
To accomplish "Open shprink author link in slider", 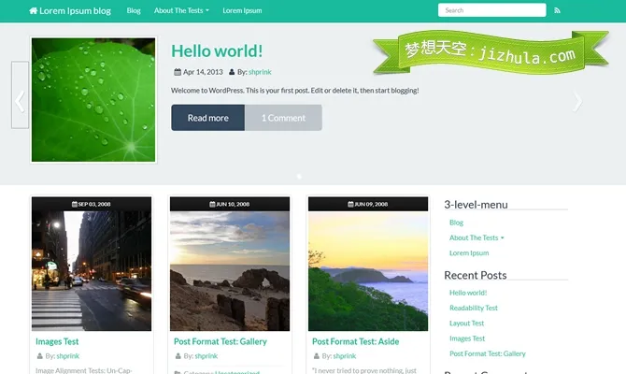I will coord(260,72).
